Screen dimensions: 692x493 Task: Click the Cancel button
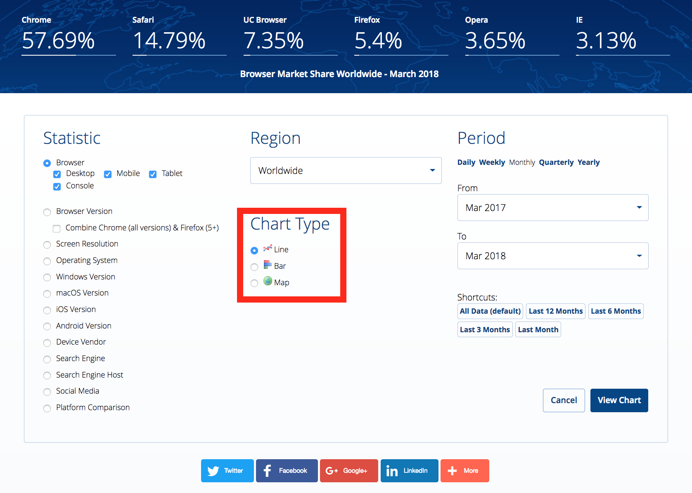pyautogui.click(x=564, y=400)
